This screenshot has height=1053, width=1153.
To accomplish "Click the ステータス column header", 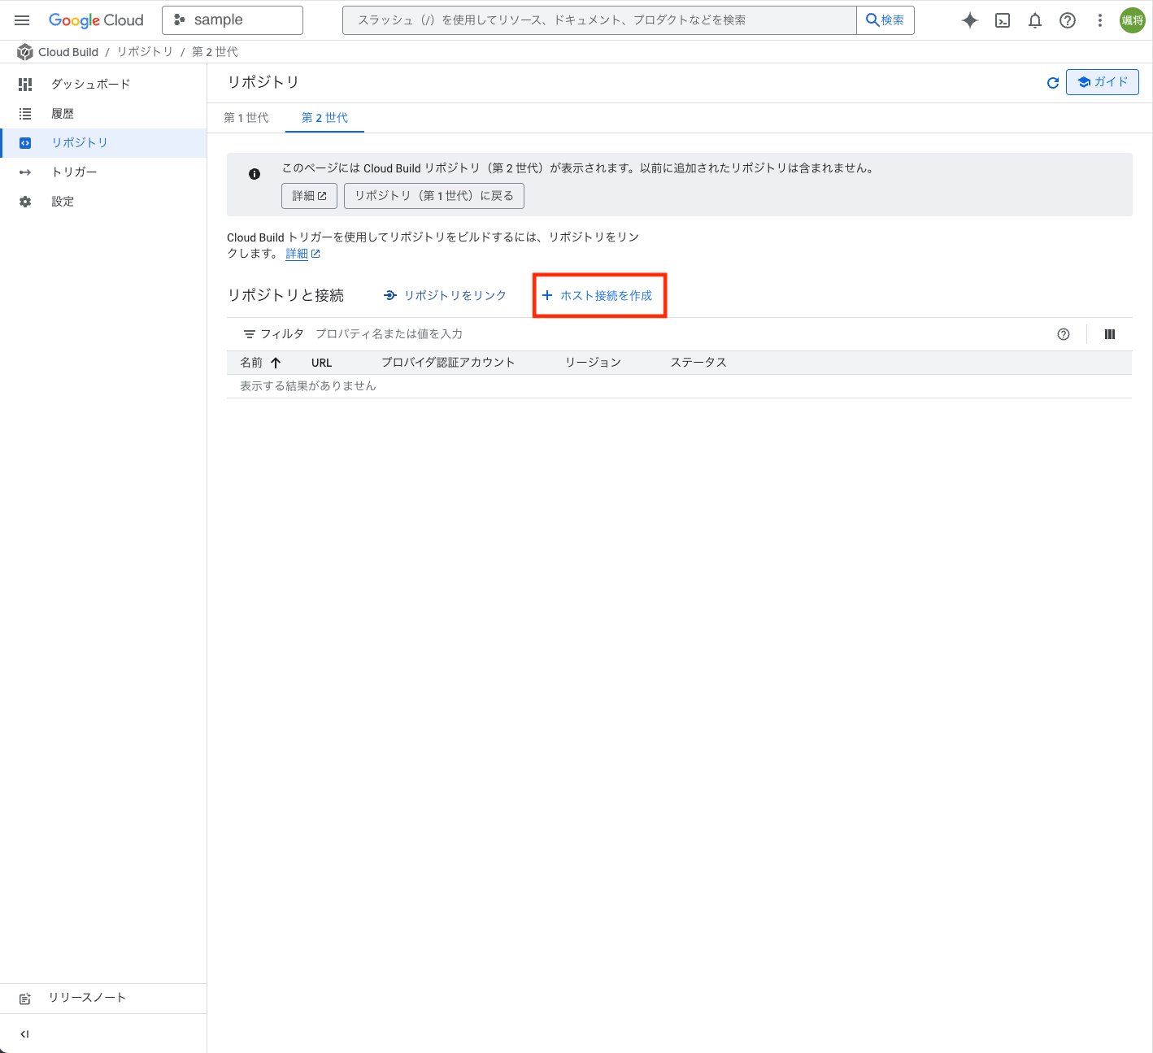I will click(x=698, y=363).
